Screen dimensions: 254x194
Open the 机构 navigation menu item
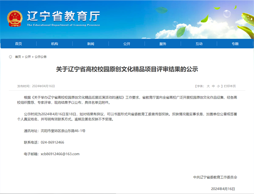[55, 44]
